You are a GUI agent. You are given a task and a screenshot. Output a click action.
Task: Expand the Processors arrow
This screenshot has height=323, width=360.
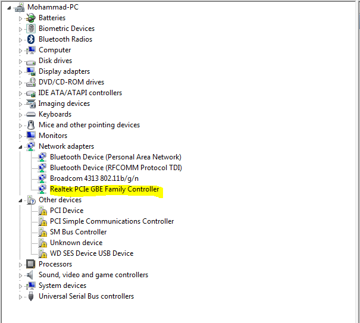[x=20, y=265]
